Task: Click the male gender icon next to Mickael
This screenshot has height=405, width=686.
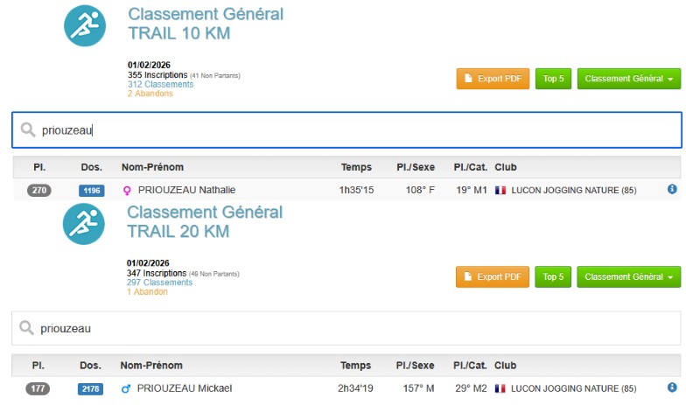Action: click(x=126, y=388)
